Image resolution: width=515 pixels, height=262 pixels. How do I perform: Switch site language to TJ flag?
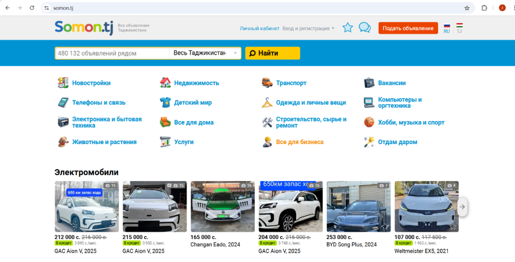pyautogui.click(x=459, y=28)
